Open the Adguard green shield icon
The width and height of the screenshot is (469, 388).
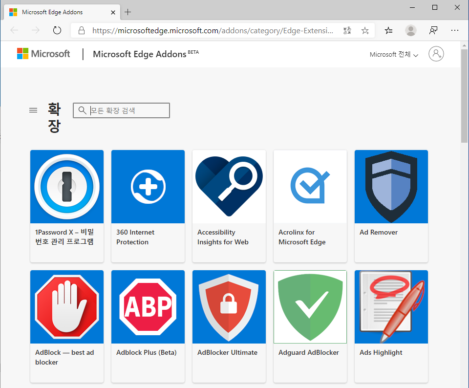310,307
